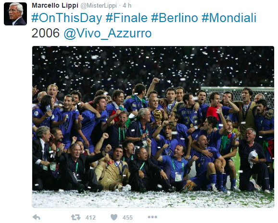Click the reply arrow icon
The image size is (278, 223).
point(37,217)
